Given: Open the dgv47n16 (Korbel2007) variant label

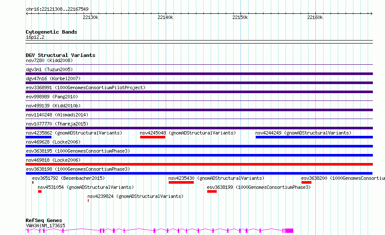Looking at the screenshot, I should tap(53, 78).
